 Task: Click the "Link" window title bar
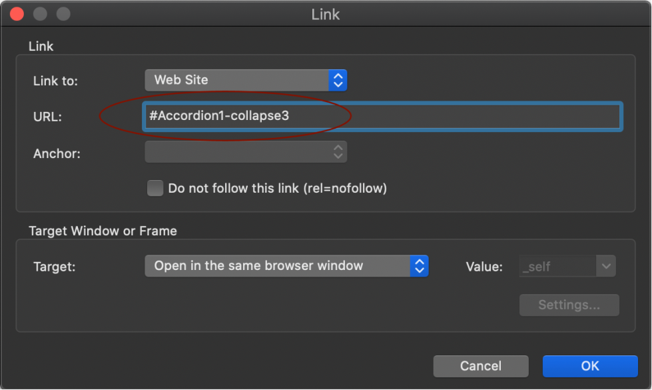(x=326, y=14)
